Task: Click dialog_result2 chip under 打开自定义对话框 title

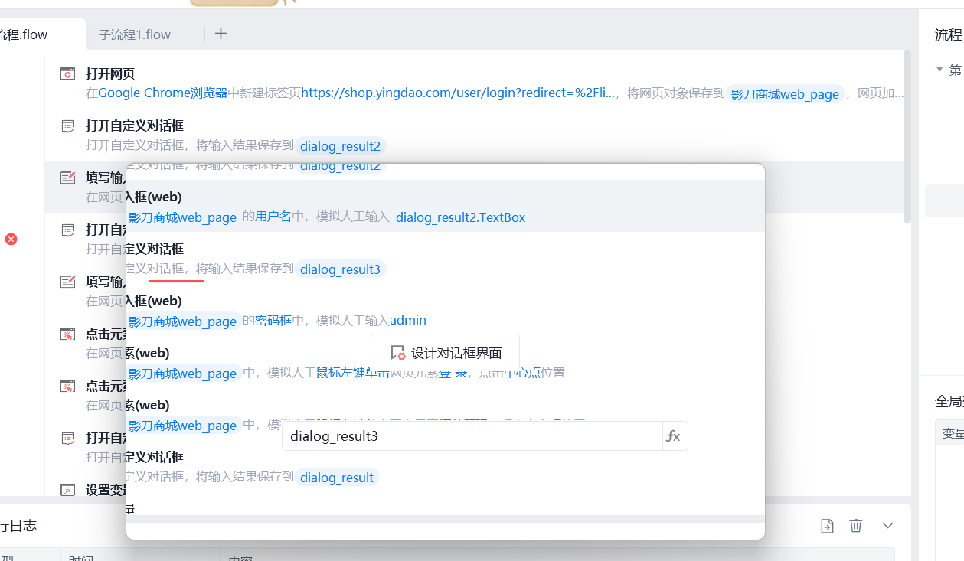Action: (340, 146)
